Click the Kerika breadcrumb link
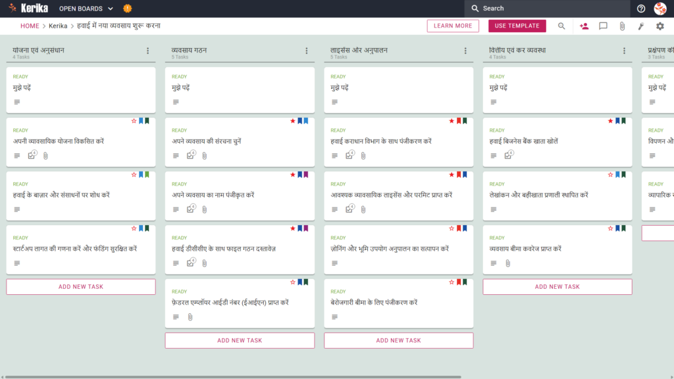Screen dimensions: 674x379 [58, 26]
